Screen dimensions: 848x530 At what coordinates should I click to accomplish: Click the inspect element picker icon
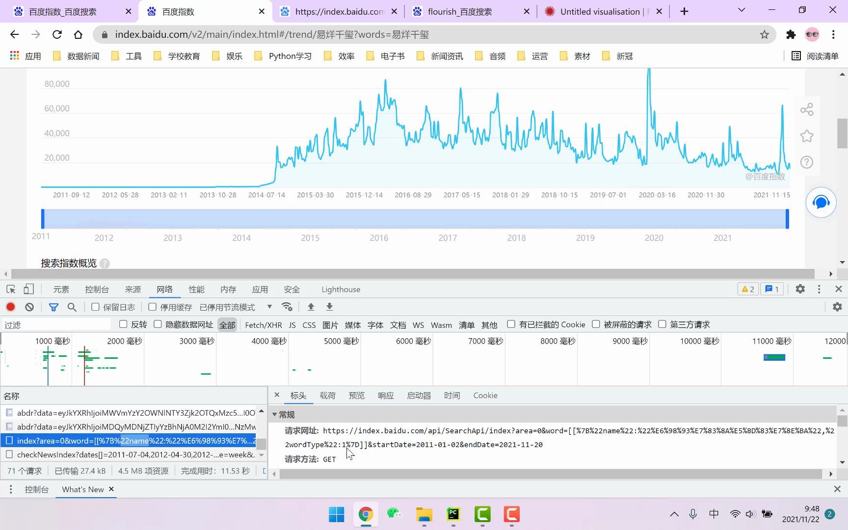[x=11, y=289]
